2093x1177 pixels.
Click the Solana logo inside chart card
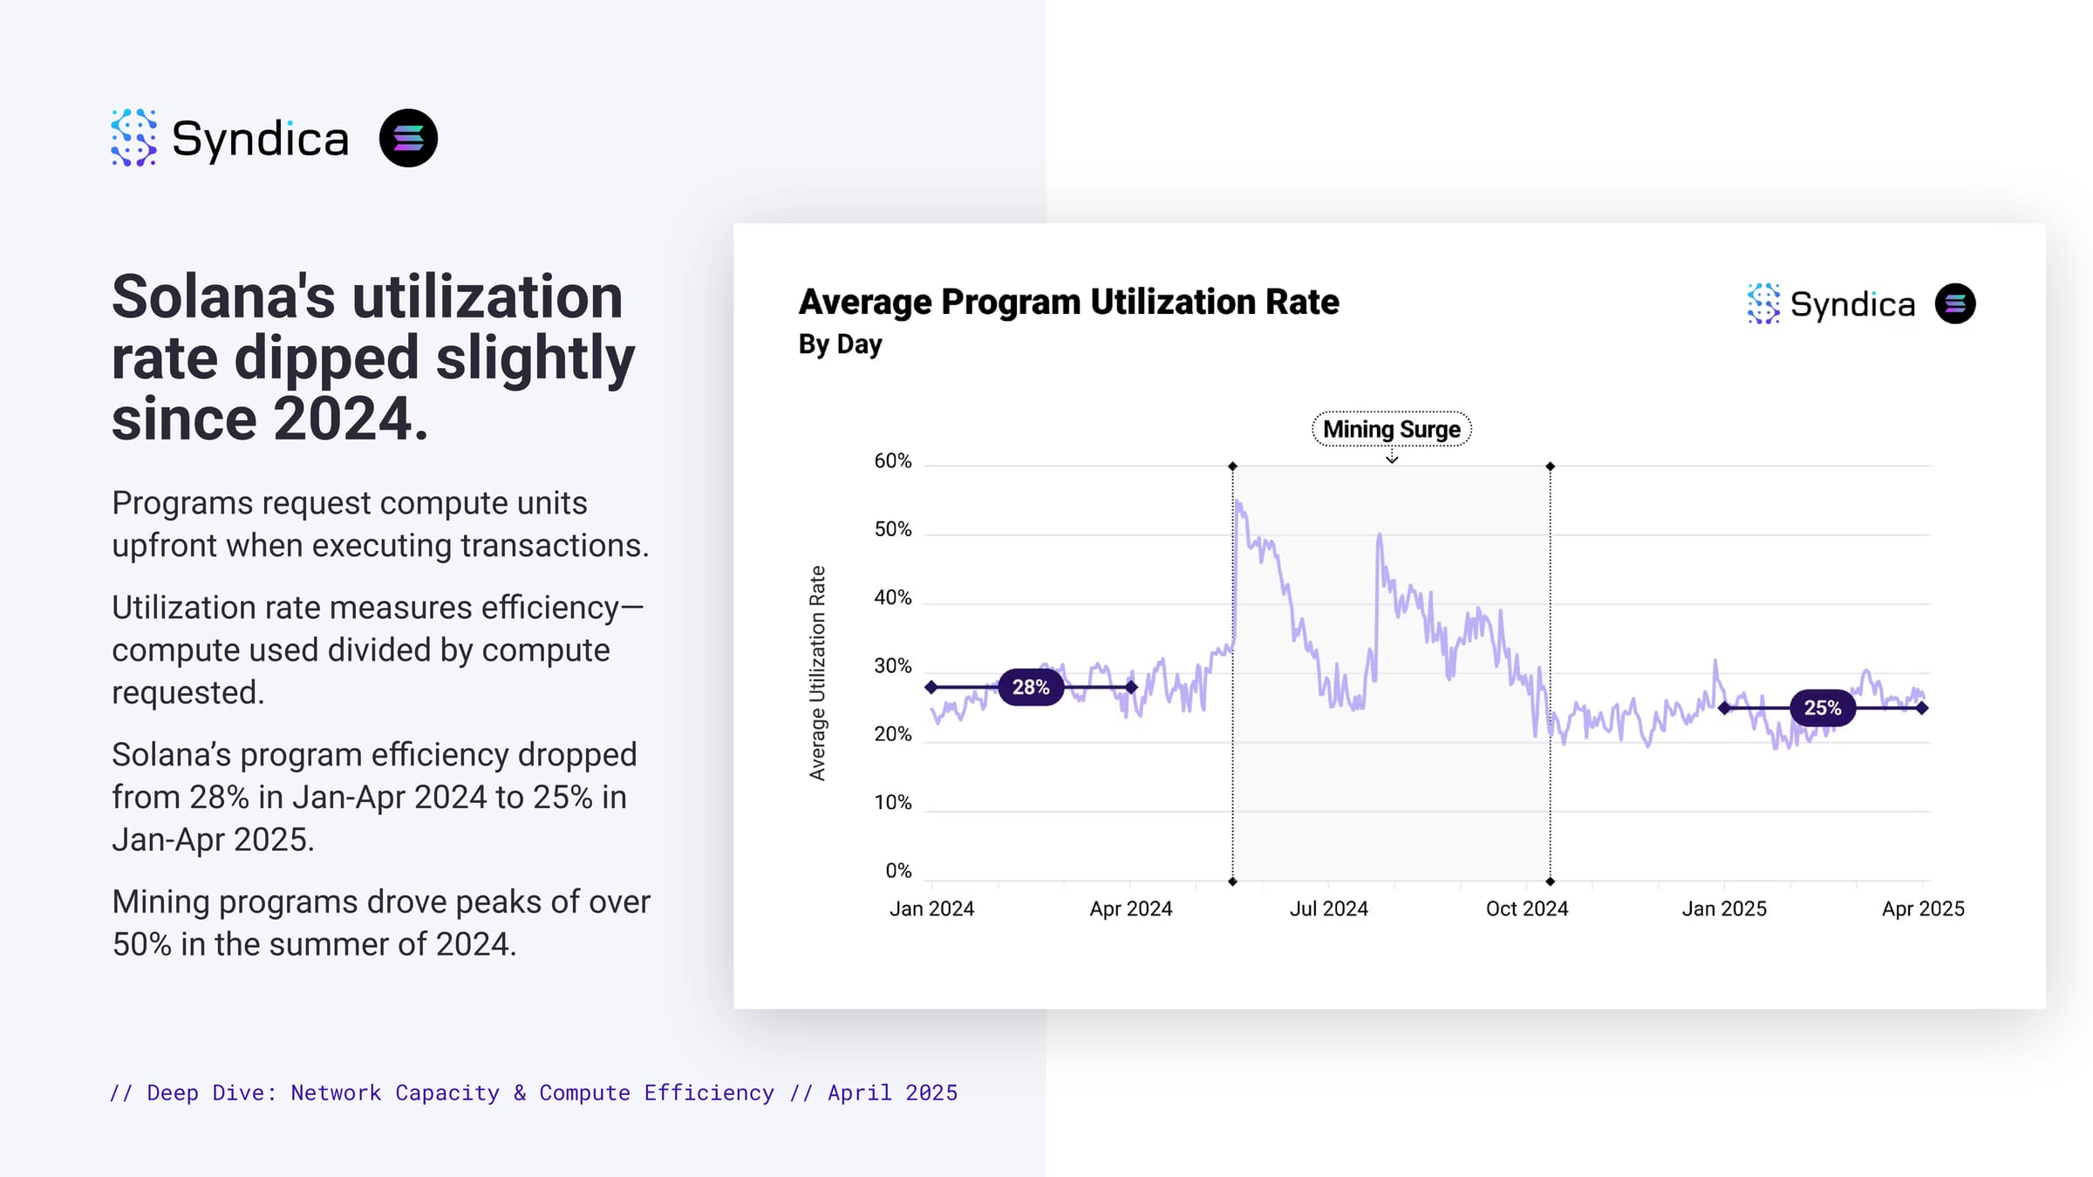tap(1955, 303)
